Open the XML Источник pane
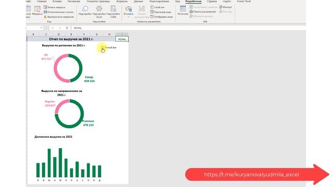Image resolution: width=332 pixels, height=187 pixels. tap(183, 10)
